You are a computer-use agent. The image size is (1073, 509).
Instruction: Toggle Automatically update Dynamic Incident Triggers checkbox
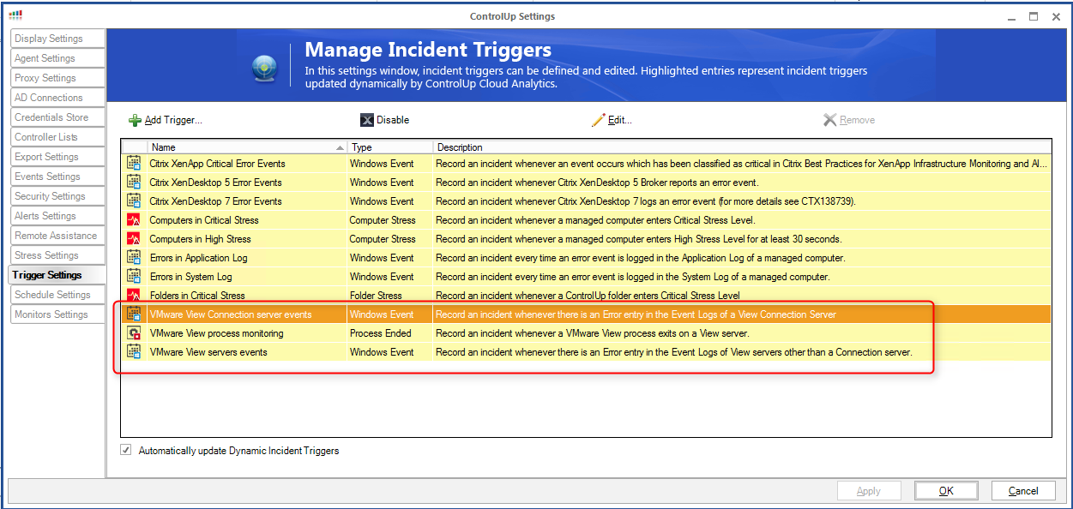[126, 450]
